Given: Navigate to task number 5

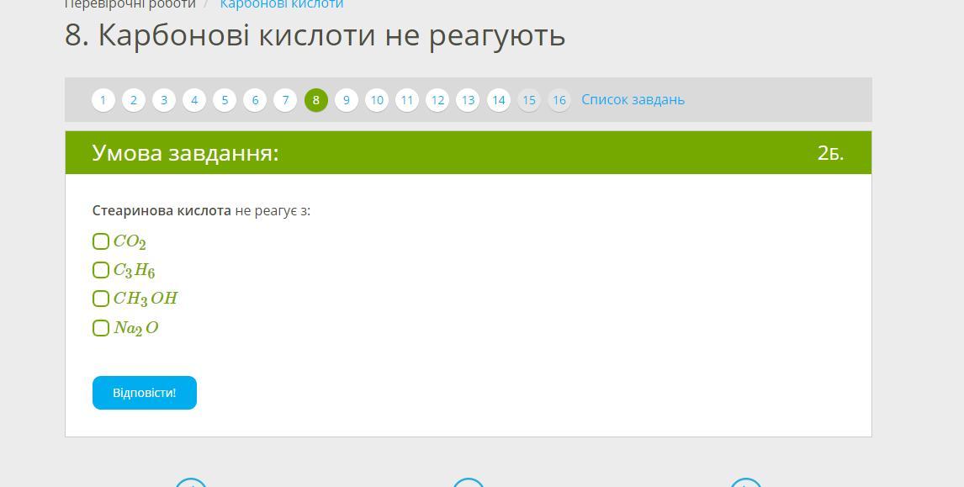Looking at the screenshot, I should tap(225, 100).
